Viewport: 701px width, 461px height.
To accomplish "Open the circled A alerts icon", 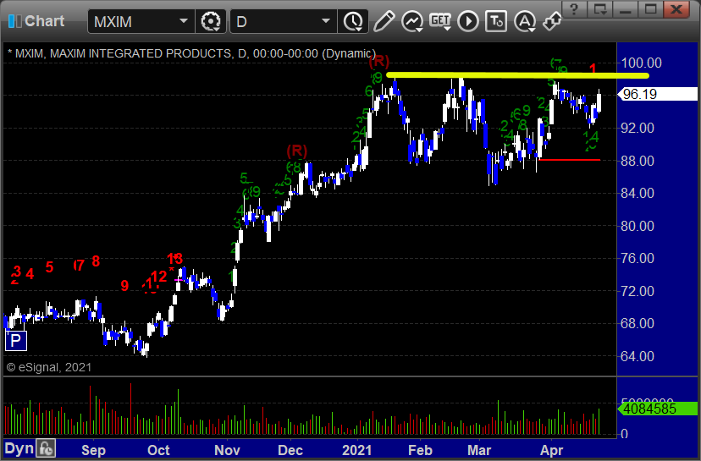I will pyautogui.click(x=525, y=21).
